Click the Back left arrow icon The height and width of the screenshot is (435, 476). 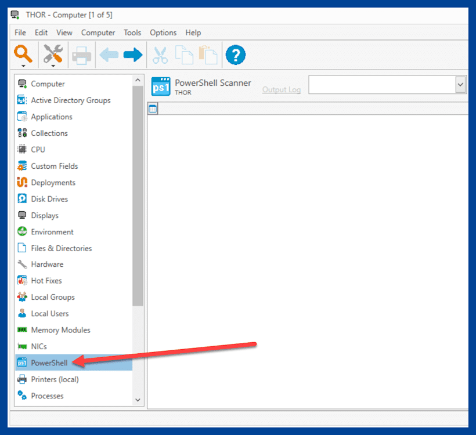point(109,55)
